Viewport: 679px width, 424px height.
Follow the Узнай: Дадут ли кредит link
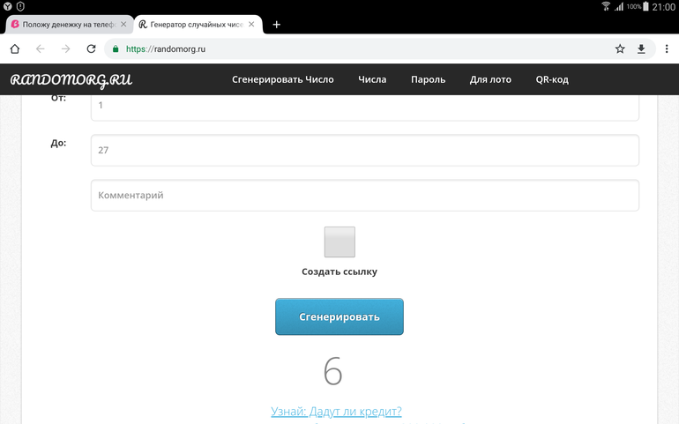[336, 412]
